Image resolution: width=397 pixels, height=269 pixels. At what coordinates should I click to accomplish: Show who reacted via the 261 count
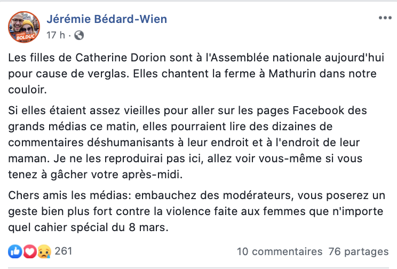pyautogui.click(x=63, y=251)
